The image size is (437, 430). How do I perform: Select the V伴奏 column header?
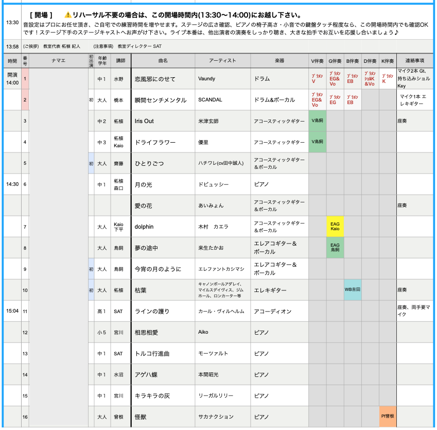point(318,61)
